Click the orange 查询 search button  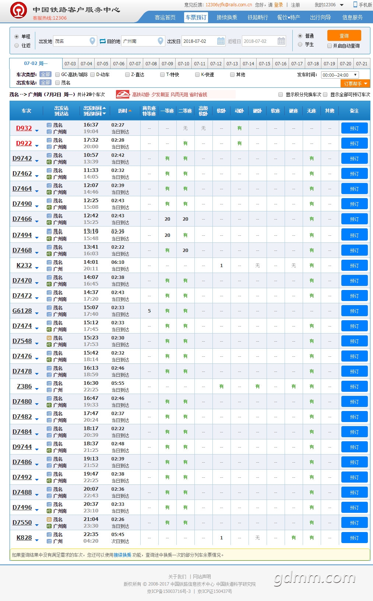point(344,36)
